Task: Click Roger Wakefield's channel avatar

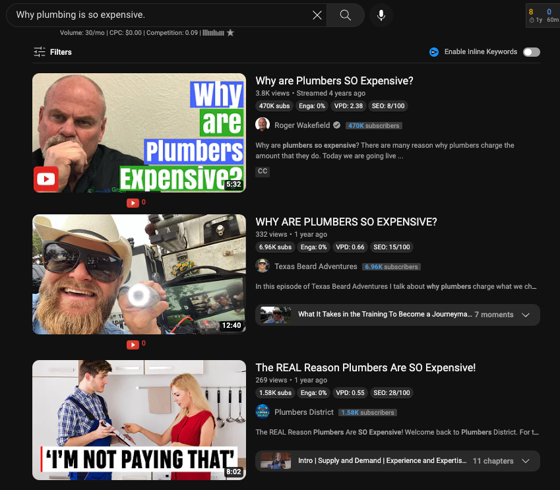Action: (263, 125)
